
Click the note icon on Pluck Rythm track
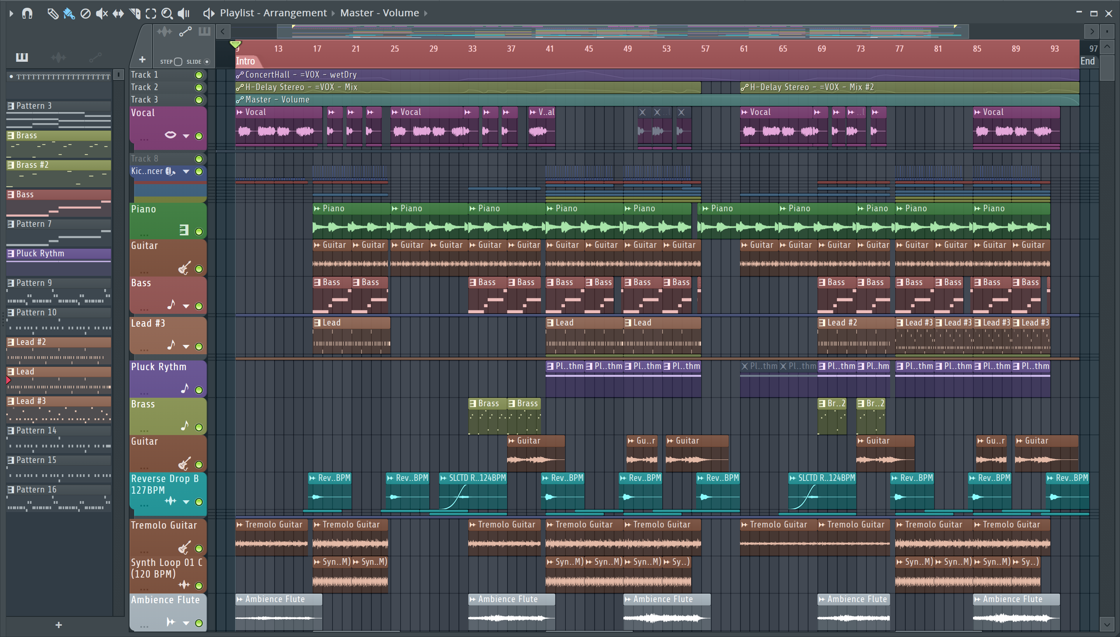click(184, 388)
